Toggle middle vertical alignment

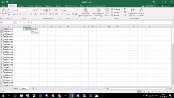43,10
